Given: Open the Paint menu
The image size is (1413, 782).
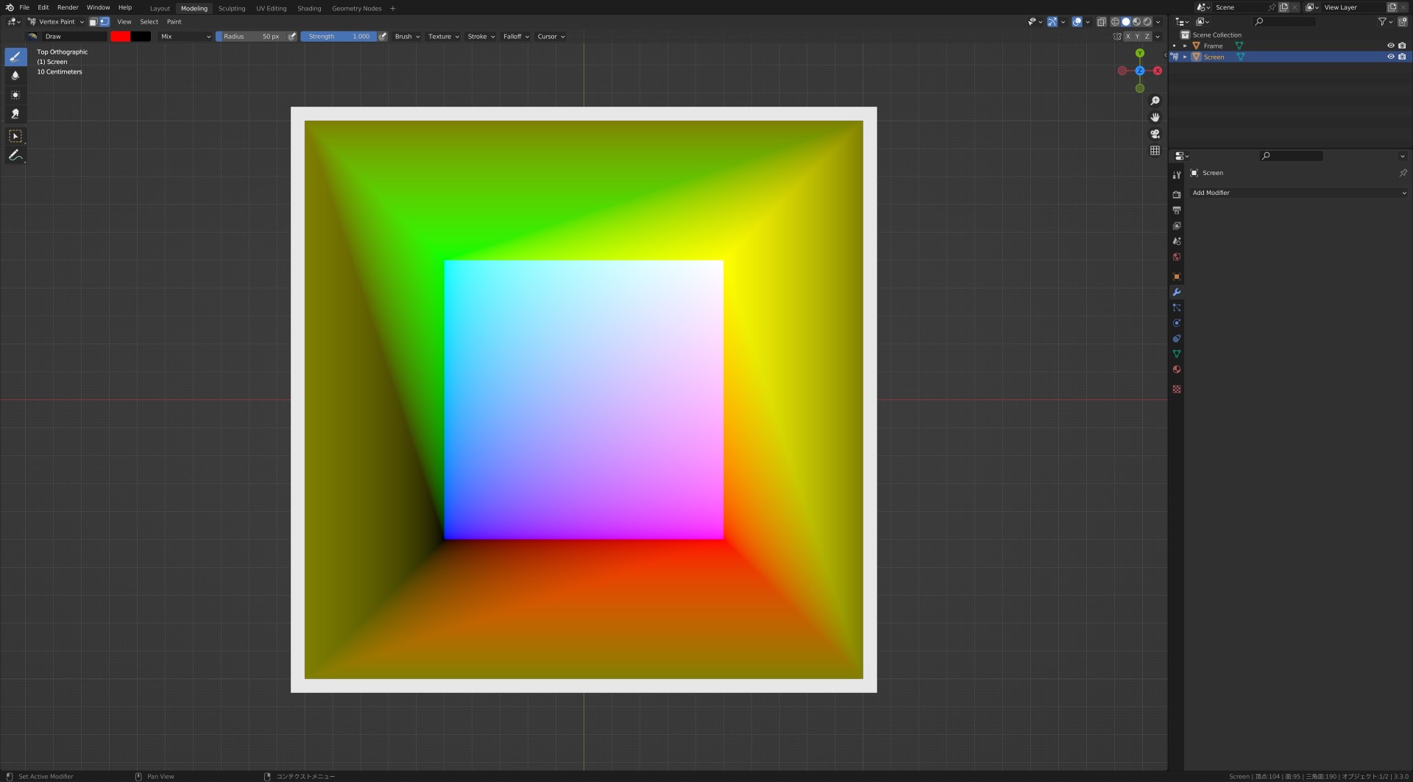Looking at the screenshot, I should 174,22.
